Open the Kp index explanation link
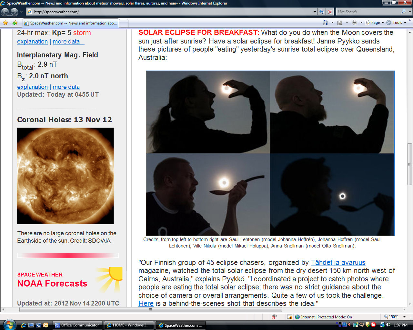Screen dimensions: 413x330 click(32, 42)
